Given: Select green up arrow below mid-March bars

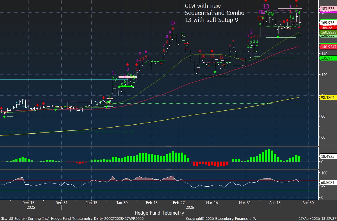Looking at the screenshot, I should (x=215, y=72).
